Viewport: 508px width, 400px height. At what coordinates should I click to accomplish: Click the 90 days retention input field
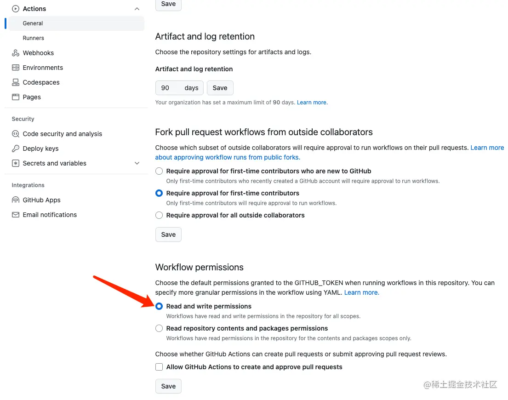(x=179, y=88)
